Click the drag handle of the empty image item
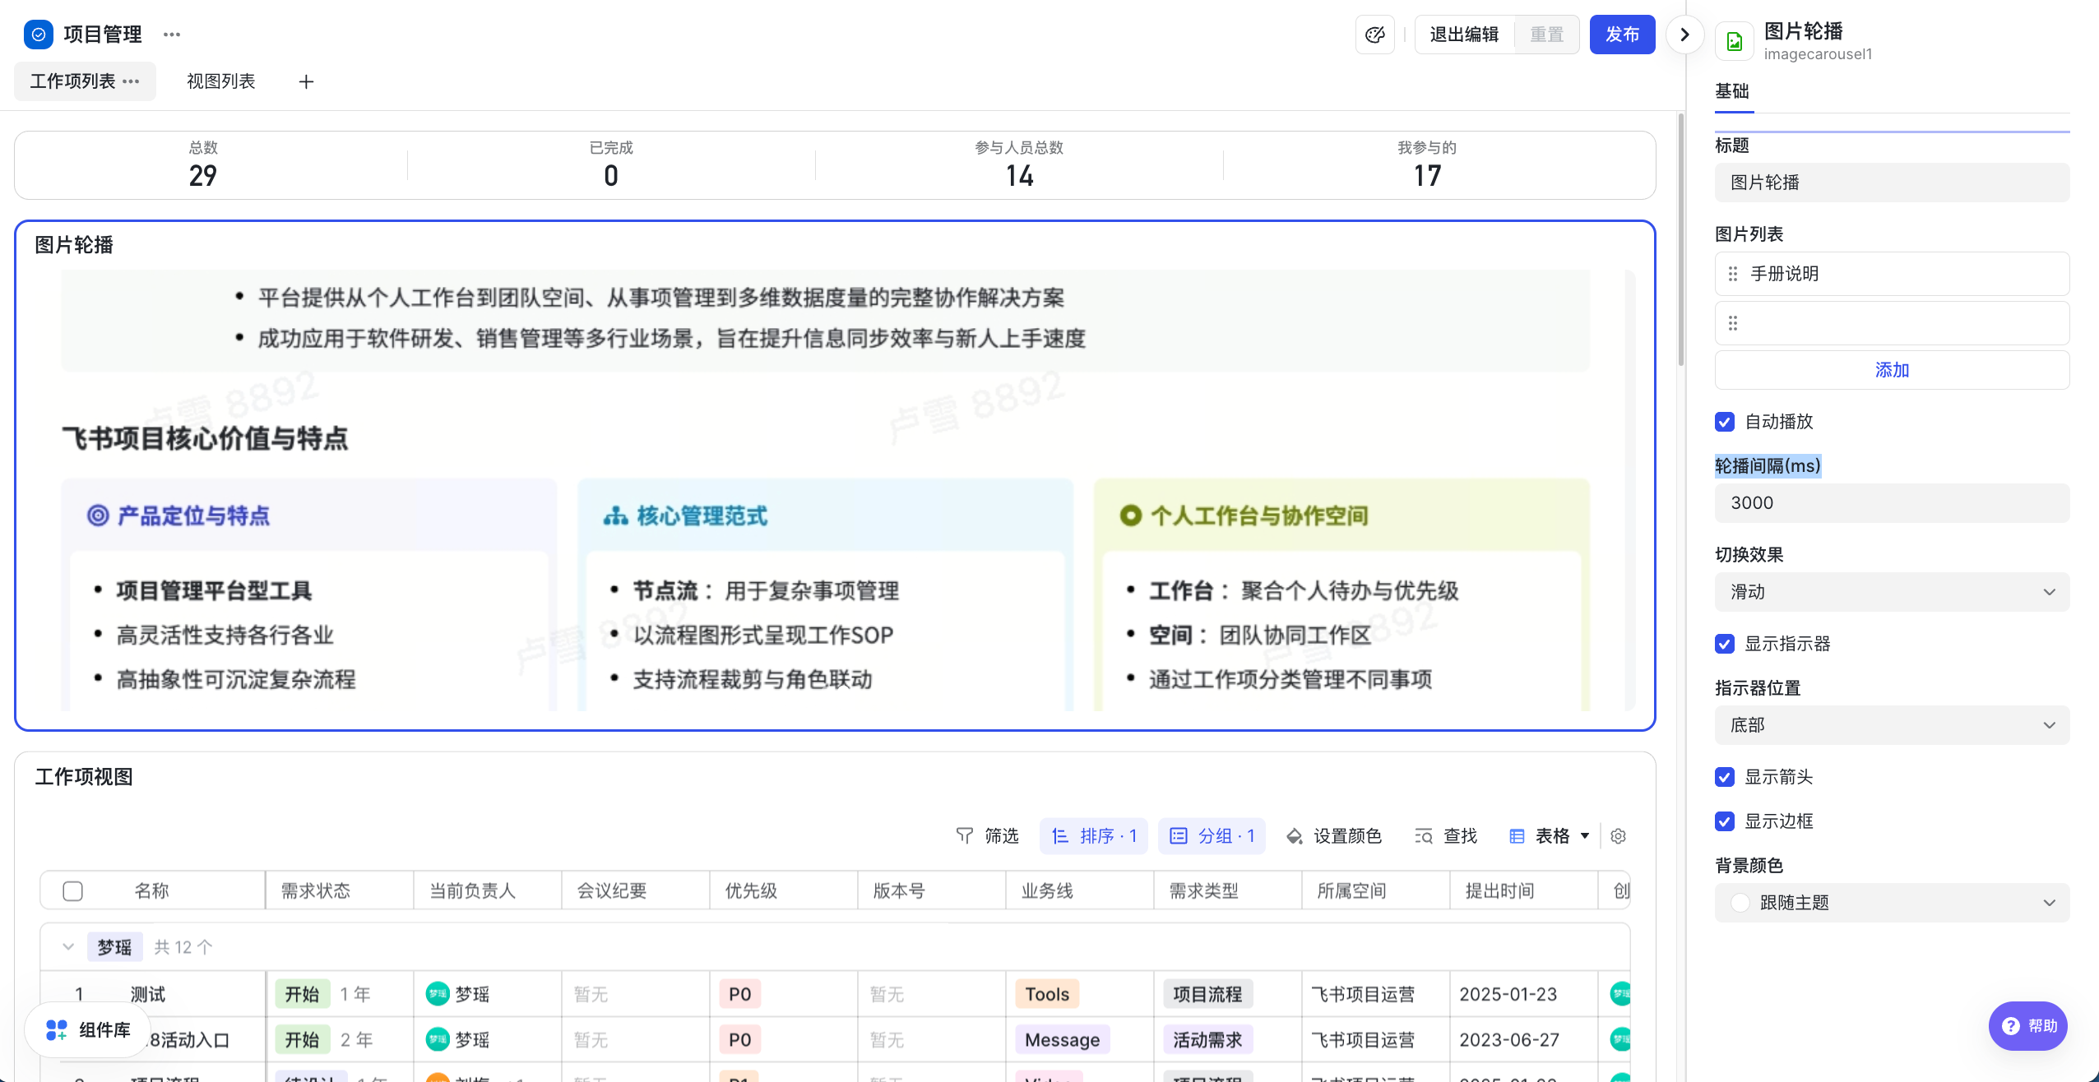The height and width of the screenshot is (1082, 2099). tap(1733, 323)
